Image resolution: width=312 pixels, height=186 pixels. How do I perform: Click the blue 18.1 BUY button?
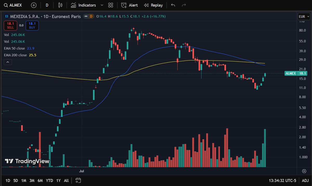point(32,25)
